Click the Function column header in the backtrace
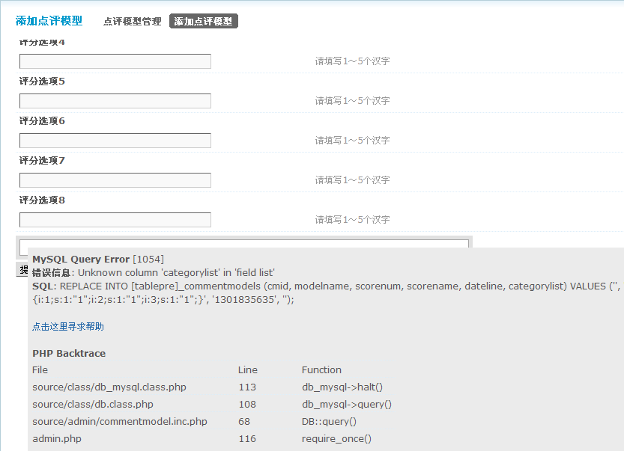624x451 pixels. point(321,370)
